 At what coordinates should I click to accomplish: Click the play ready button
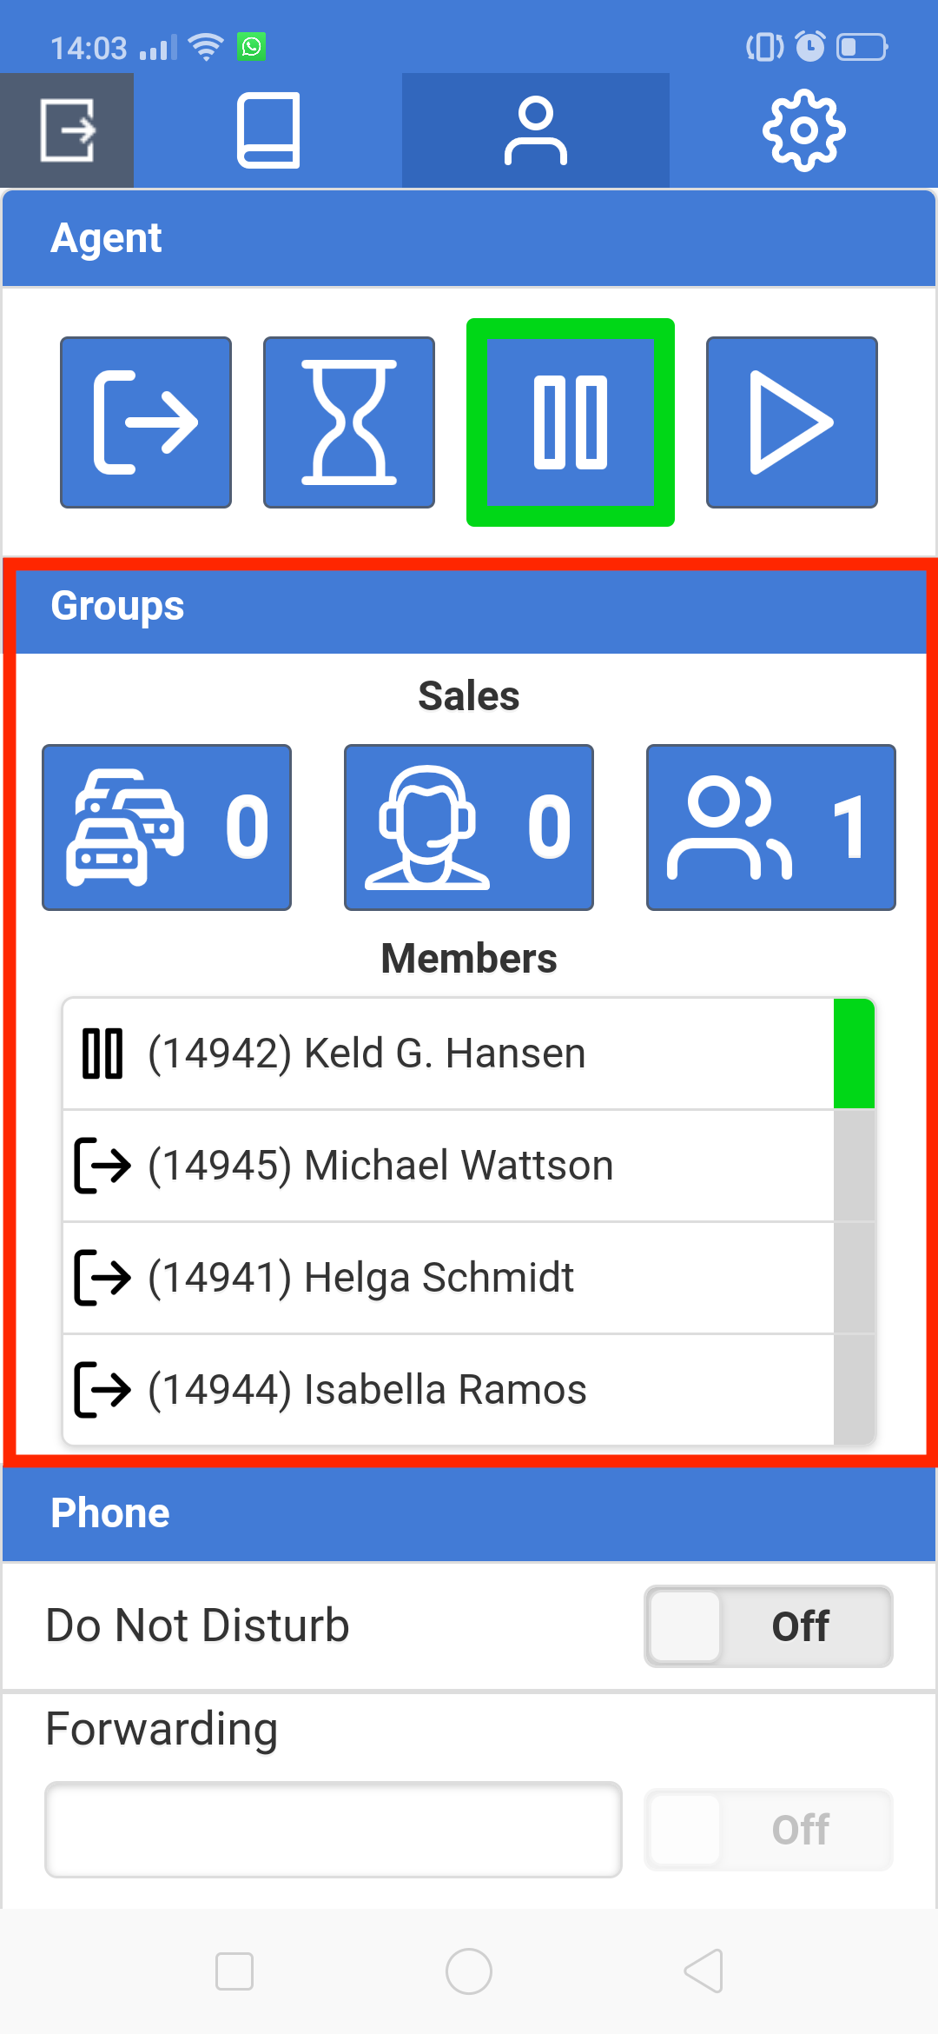pos(792,422)
